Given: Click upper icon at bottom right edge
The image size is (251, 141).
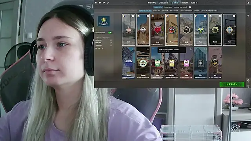Looking at the screenshot, I should click(x=248, y=81).
